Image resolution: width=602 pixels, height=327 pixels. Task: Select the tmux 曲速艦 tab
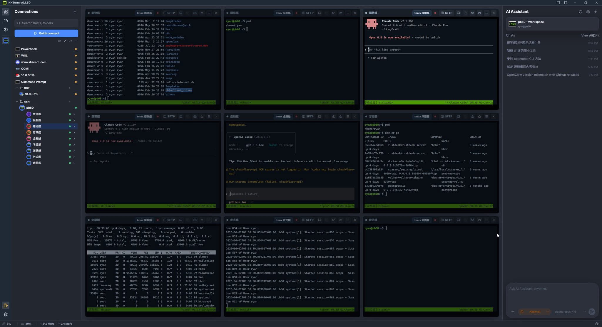144,13
